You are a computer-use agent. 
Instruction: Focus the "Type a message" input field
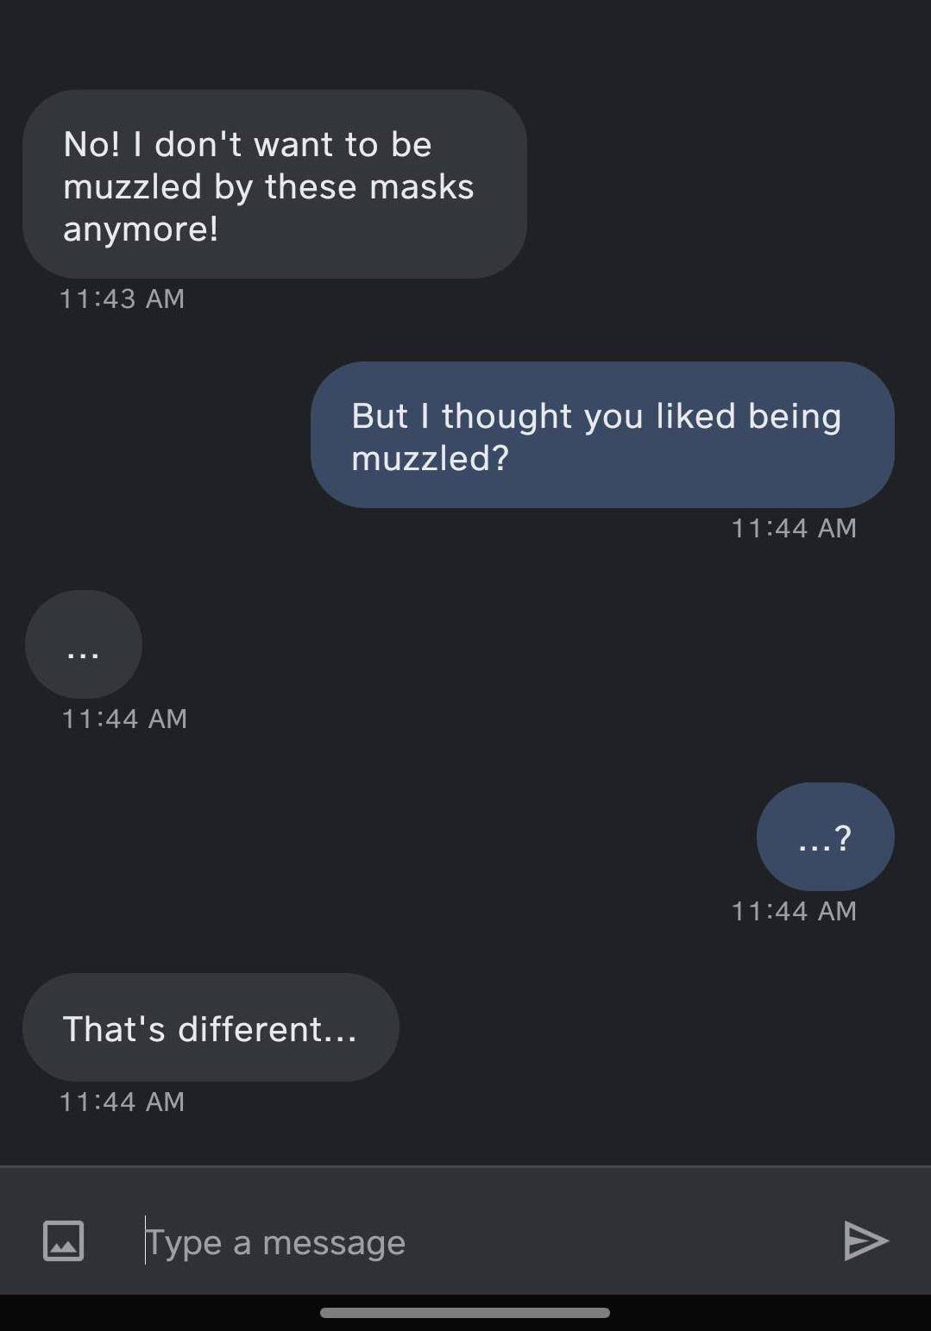466,1242
